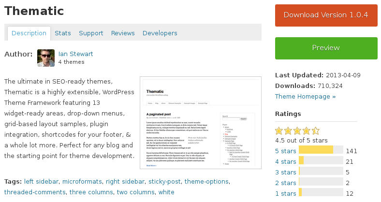Open the 3 stars ratings link
The image size is (381, 202).
point(285,173)
